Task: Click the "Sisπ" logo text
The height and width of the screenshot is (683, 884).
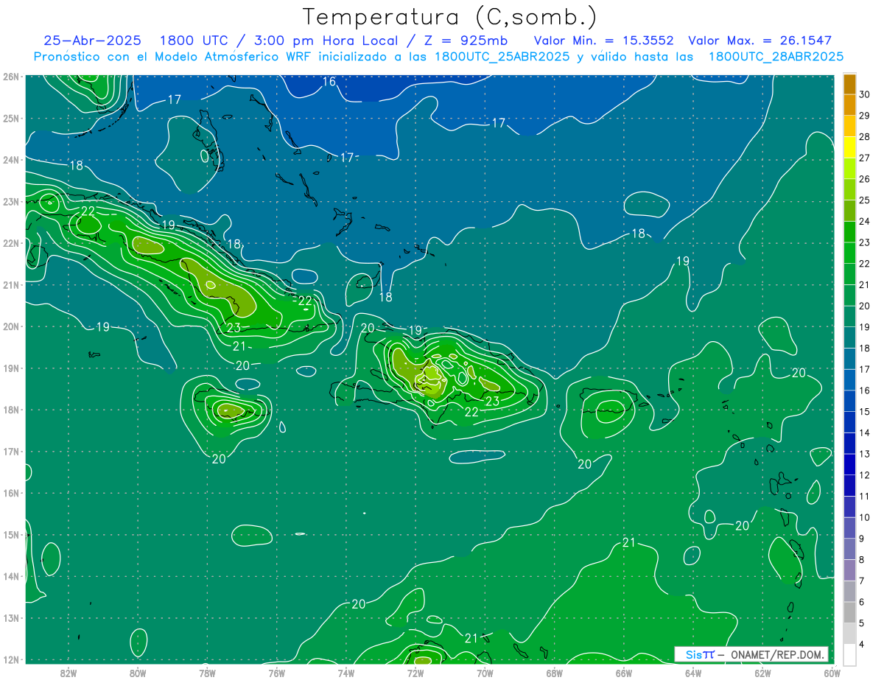Action: click(x=700, y=654)
